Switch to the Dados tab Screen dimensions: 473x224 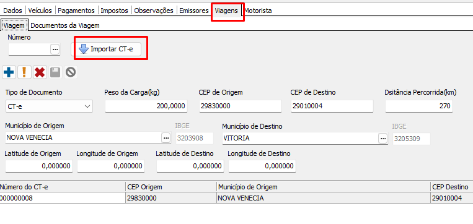[12, 11]
